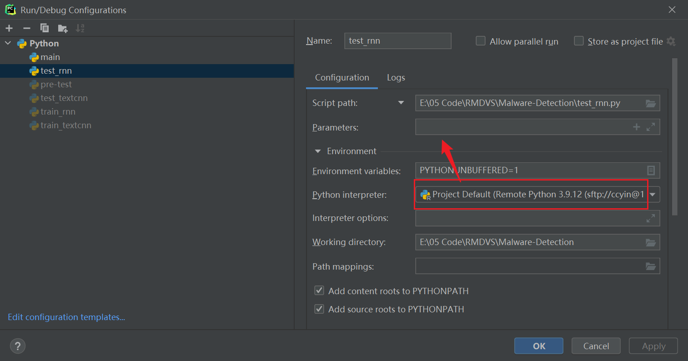Image resolution: width=688 pixels, height=361 pixels.
Task: Browse for script path folder icon
Action: pos(651,103)
